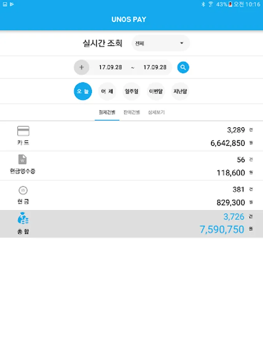Tap the Wi-Fi status bar icon

point(211,4)
